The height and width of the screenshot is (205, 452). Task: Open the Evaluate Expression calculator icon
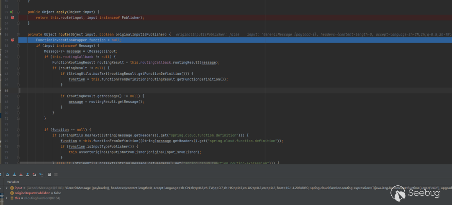tap(49, 174)
